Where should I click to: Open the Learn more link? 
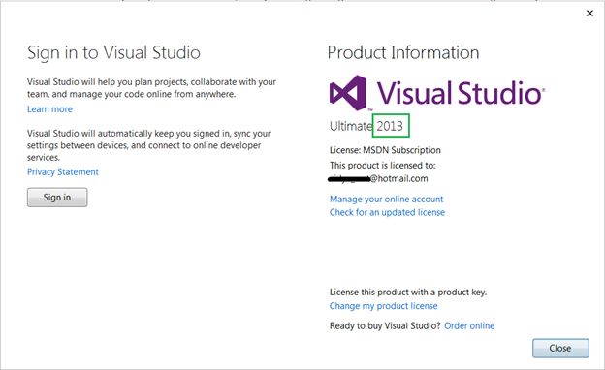coord(49,109)
